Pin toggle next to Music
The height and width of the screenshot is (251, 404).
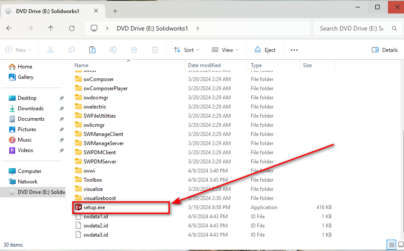coord(61,140)
